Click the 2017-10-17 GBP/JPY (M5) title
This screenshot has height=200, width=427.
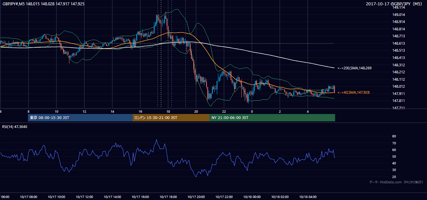coord(395,4)
